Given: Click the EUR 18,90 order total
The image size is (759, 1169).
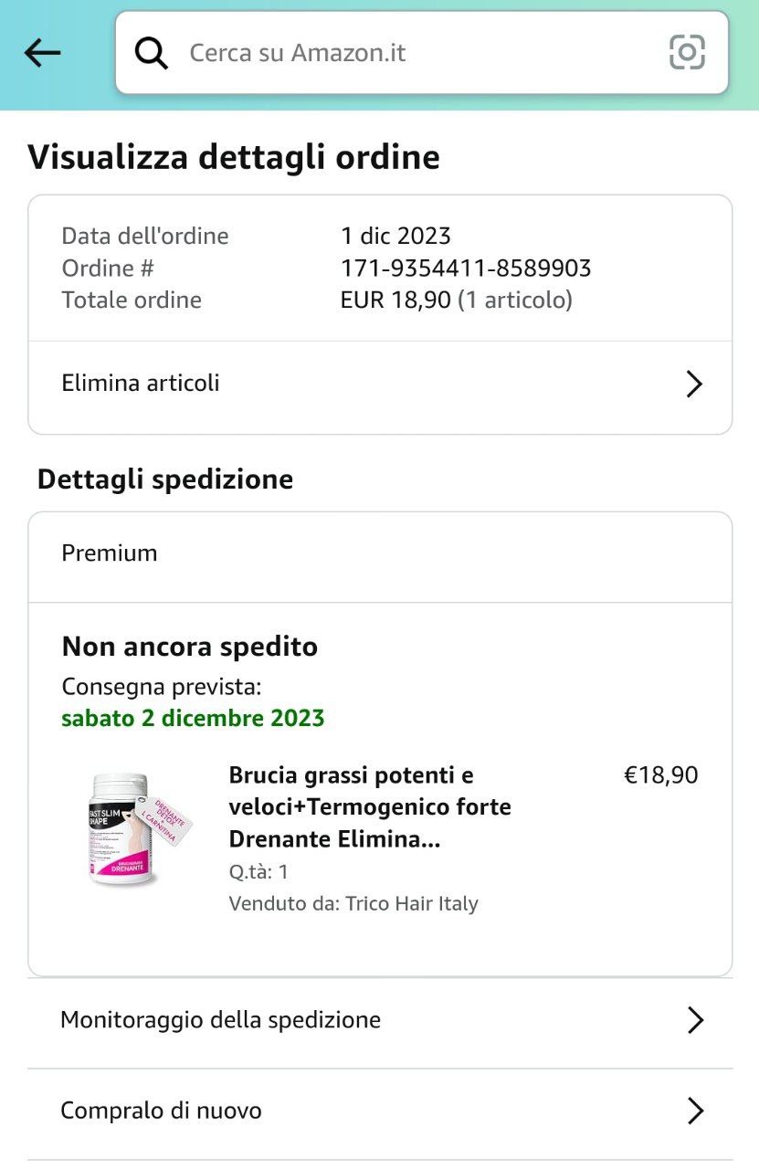Looking at the screenshot, I should [x=395, y=300].
